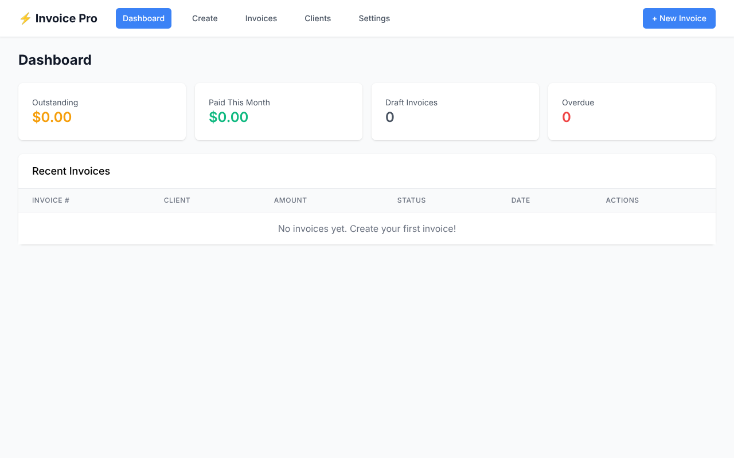Viewport: 734px width, 458px height.
Task: Open the Draft Invoices card
Action: click(x=455, y=111)
